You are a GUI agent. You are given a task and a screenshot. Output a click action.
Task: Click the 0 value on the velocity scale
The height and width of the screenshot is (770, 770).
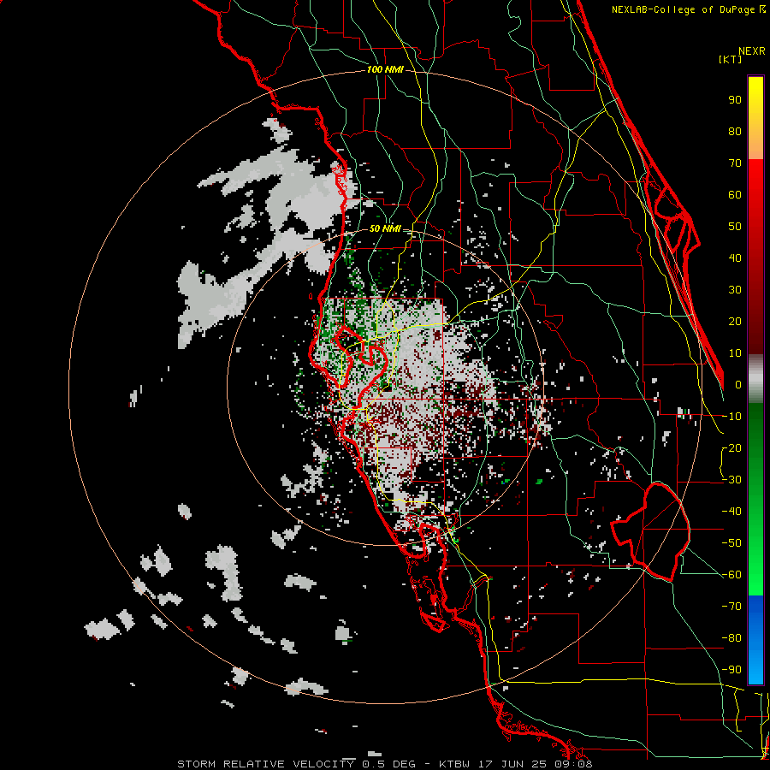click(x=738, y=384)
